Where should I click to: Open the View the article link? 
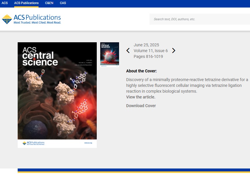pos(140,97)
